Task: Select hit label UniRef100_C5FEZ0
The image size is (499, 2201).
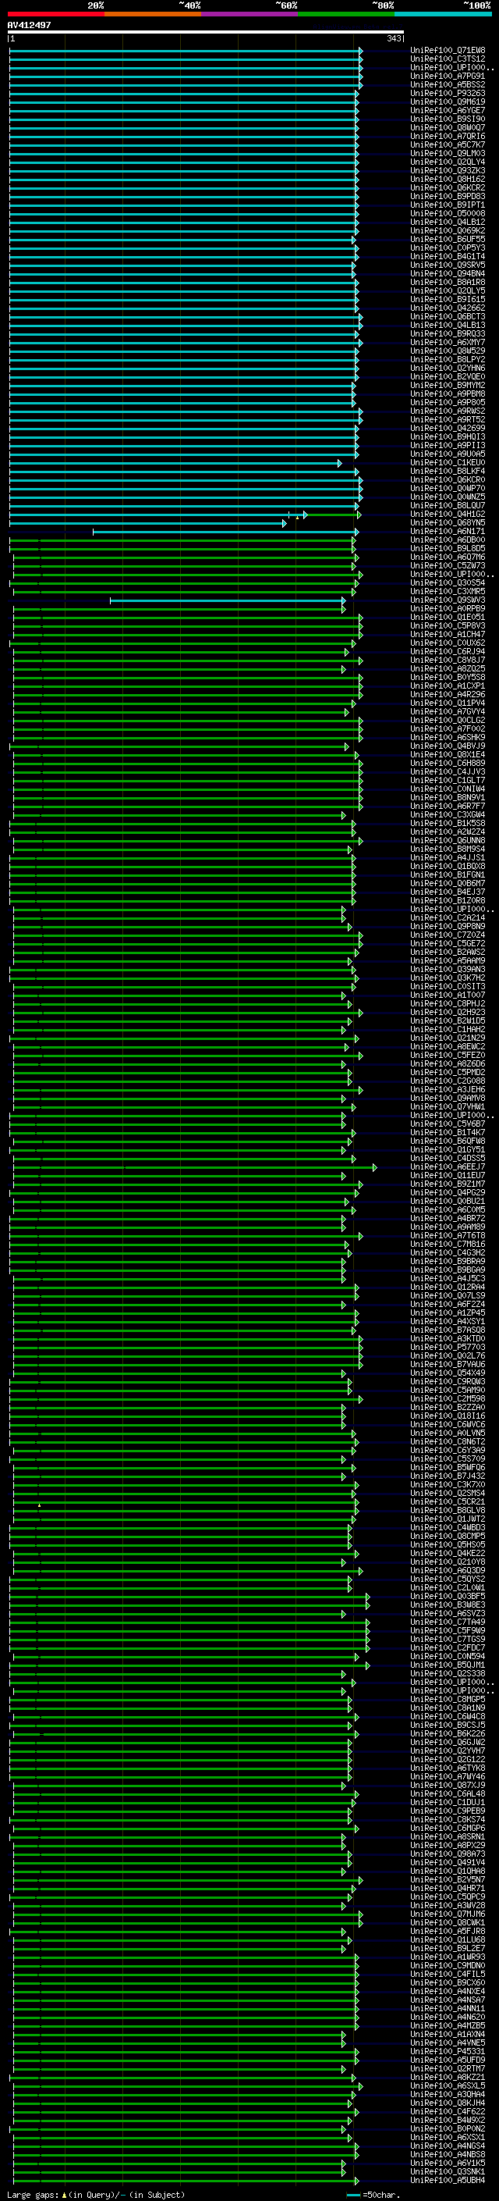Action: 448,1056
